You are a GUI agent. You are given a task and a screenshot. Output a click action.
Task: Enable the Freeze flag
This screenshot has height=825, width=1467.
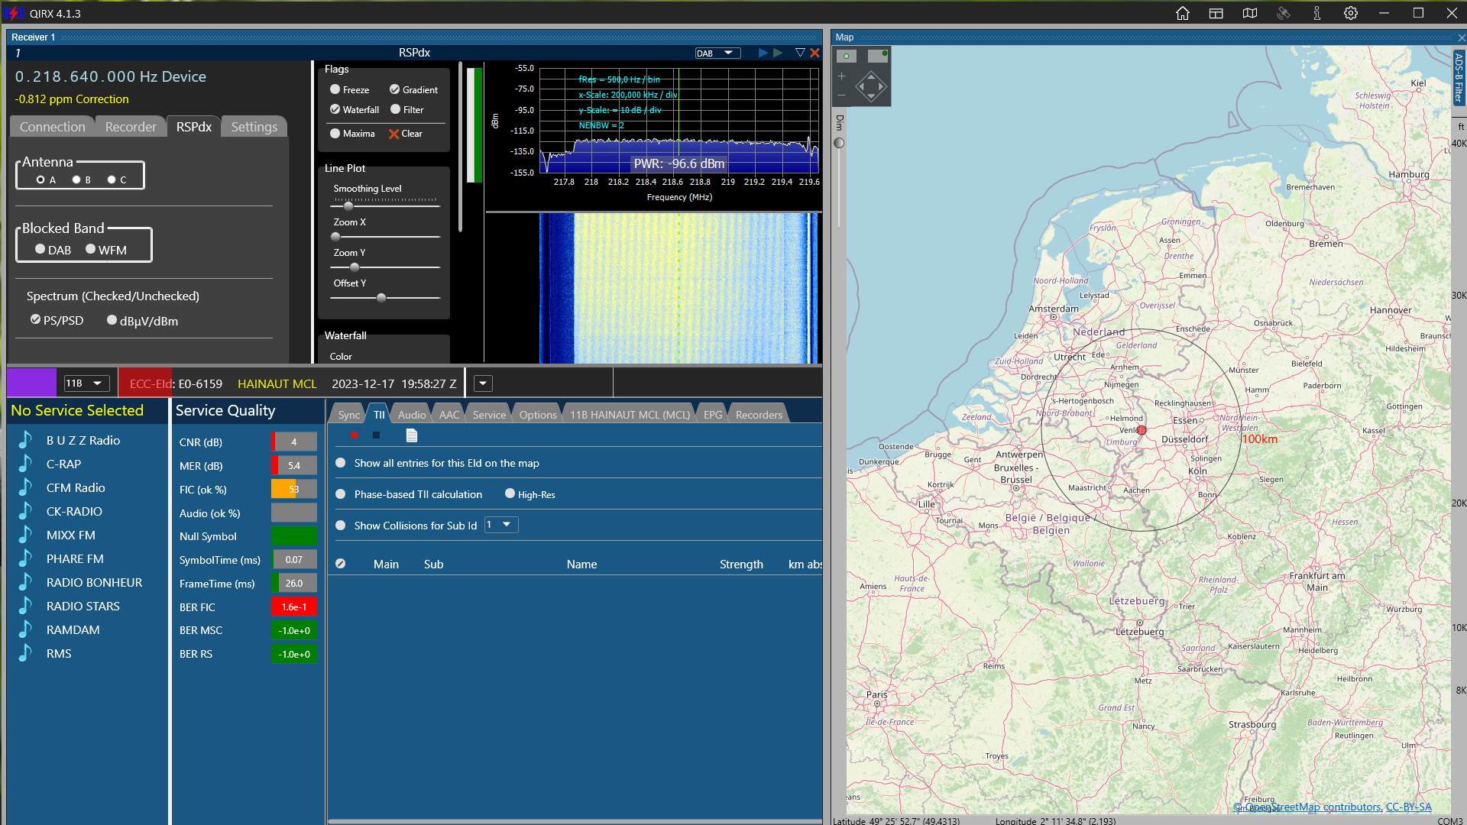[x=335, y=89]
